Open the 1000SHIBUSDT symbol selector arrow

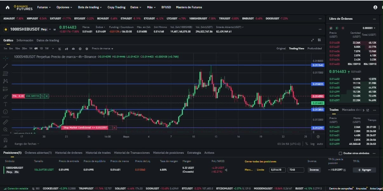tap(50, 29)
